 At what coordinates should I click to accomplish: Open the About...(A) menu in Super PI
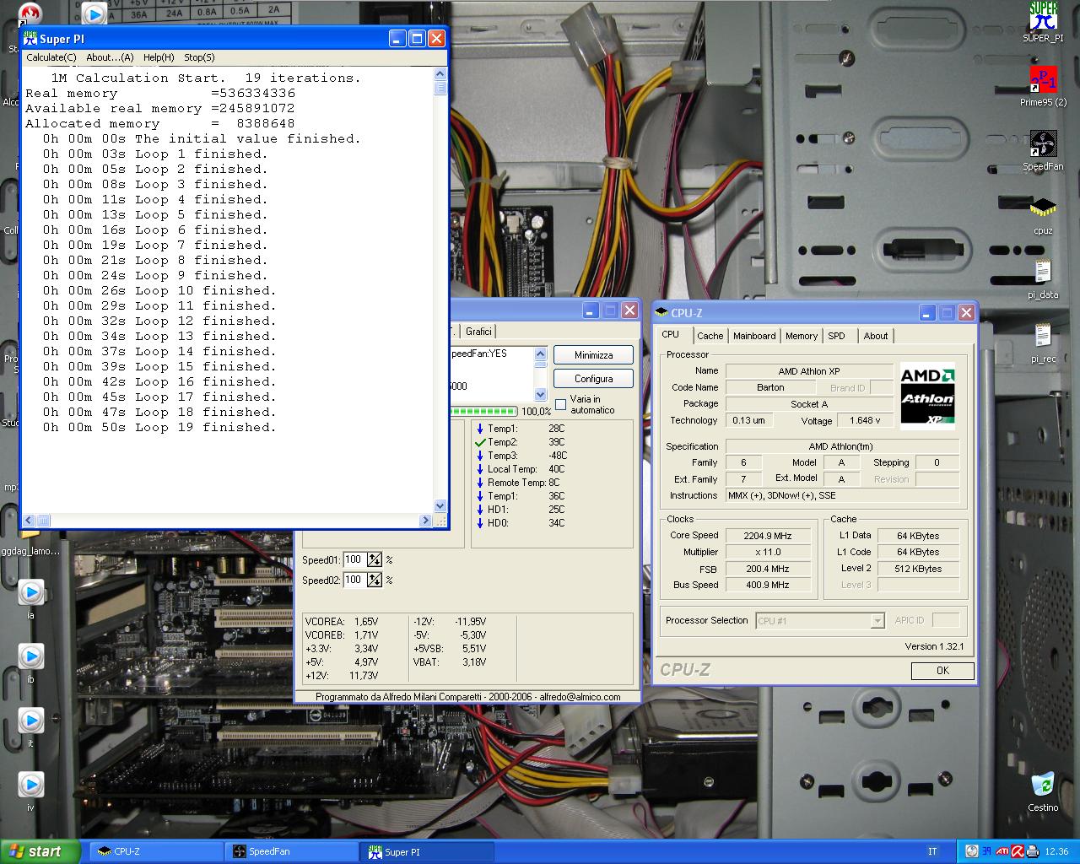pyautogui.click(x=110, y=57)
